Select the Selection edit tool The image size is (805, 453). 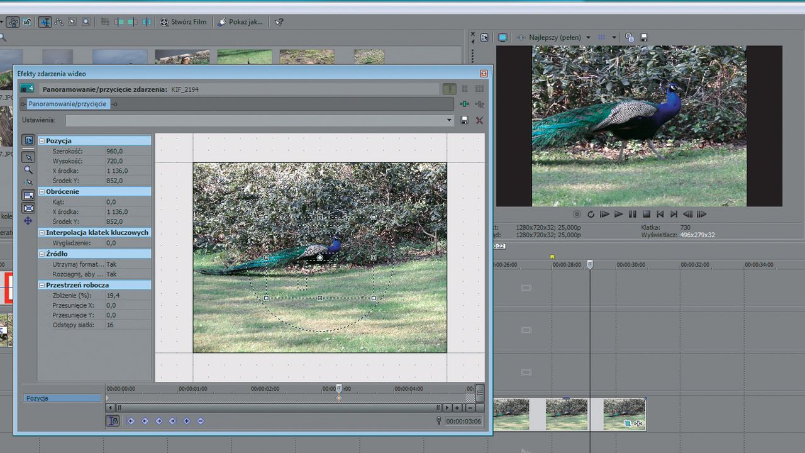(x=73, y=21)
